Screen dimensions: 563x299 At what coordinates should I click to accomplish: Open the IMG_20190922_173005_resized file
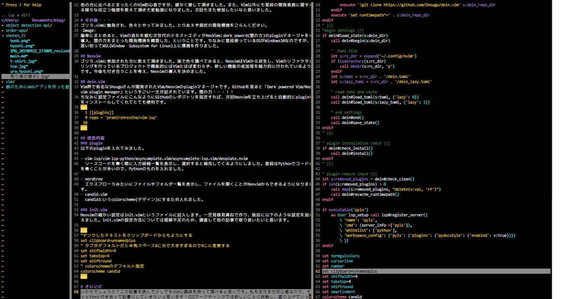[40, 51]
